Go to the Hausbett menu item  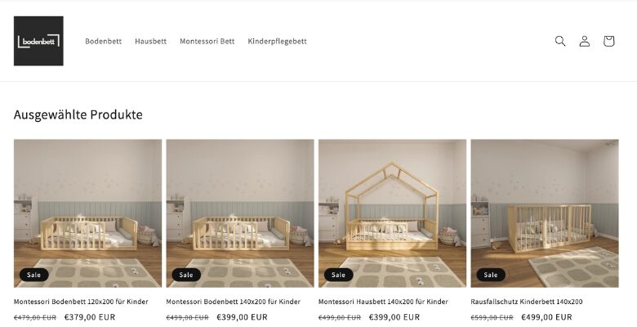click(151, 41)
